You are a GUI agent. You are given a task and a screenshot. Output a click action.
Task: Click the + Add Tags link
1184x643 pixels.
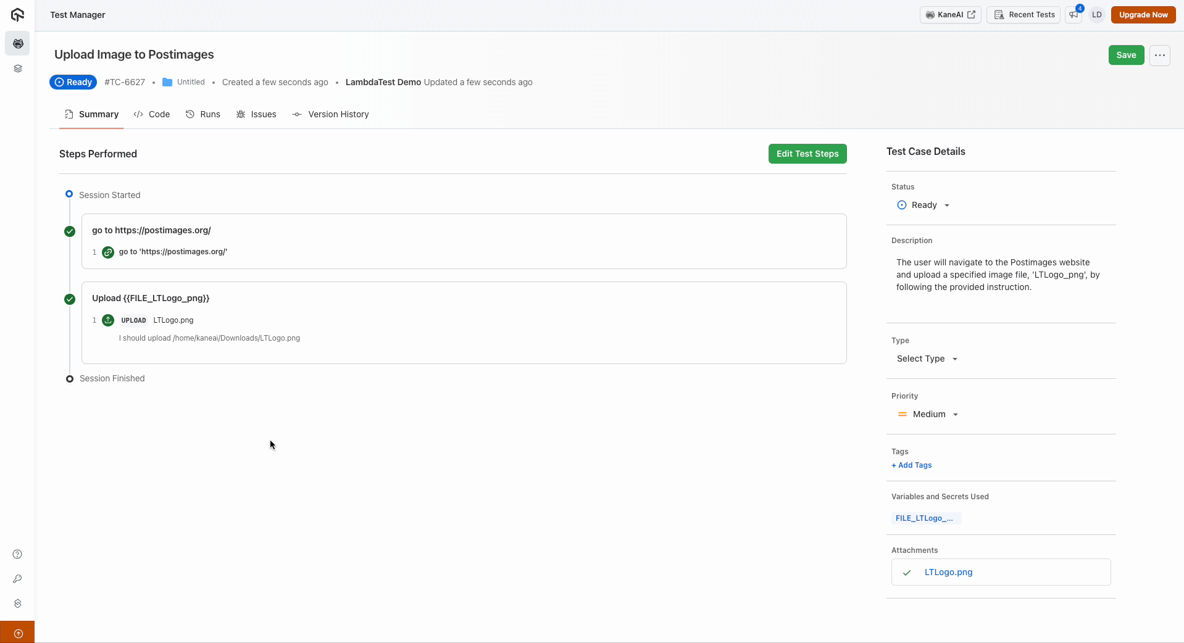coord(911,465)
